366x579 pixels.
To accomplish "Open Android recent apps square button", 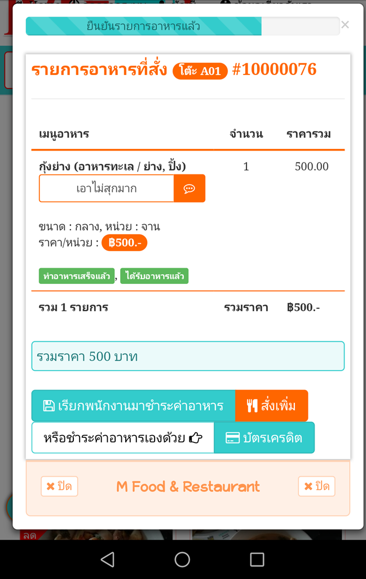I will [x=257, y=559].
